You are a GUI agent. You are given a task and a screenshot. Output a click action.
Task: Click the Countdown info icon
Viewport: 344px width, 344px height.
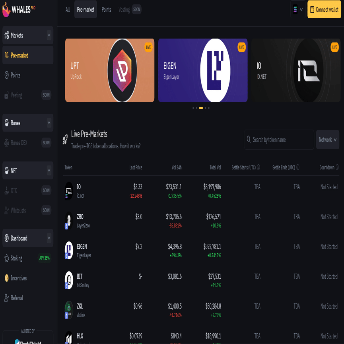pos(337,167)
